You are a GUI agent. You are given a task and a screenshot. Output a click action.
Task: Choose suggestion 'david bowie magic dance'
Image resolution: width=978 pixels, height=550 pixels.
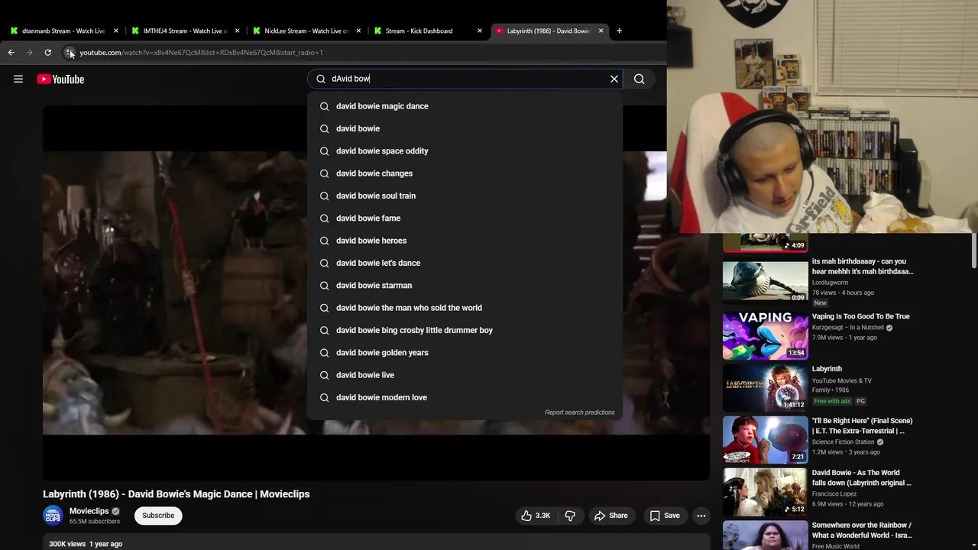pyautogui.click(x=465, y=106)
